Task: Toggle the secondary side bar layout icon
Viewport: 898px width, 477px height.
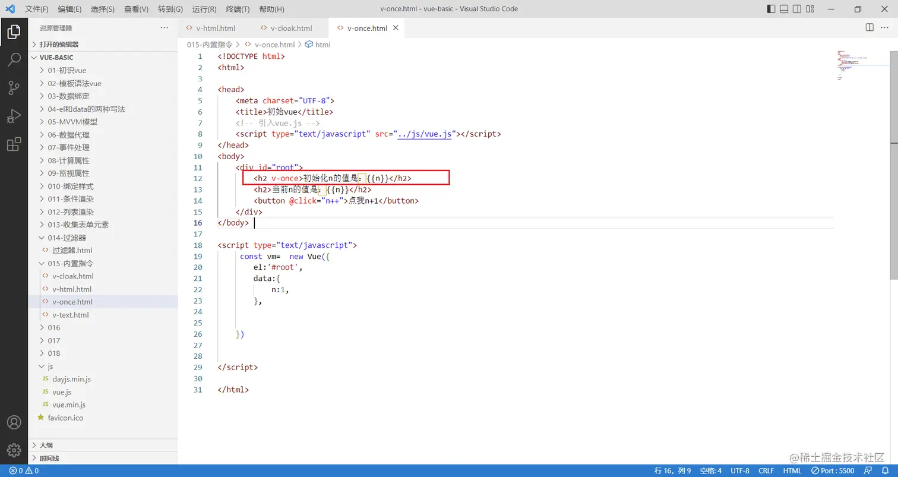Action: (797, 9)
